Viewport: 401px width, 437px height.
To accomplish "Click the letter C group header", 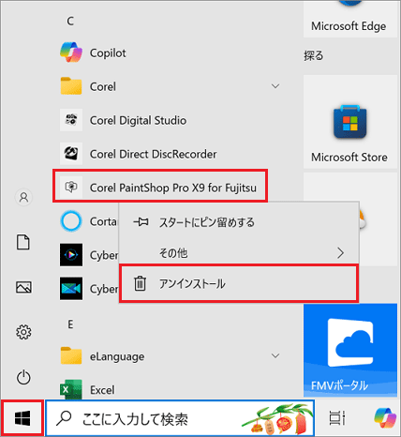I will (x=70, y=21).
